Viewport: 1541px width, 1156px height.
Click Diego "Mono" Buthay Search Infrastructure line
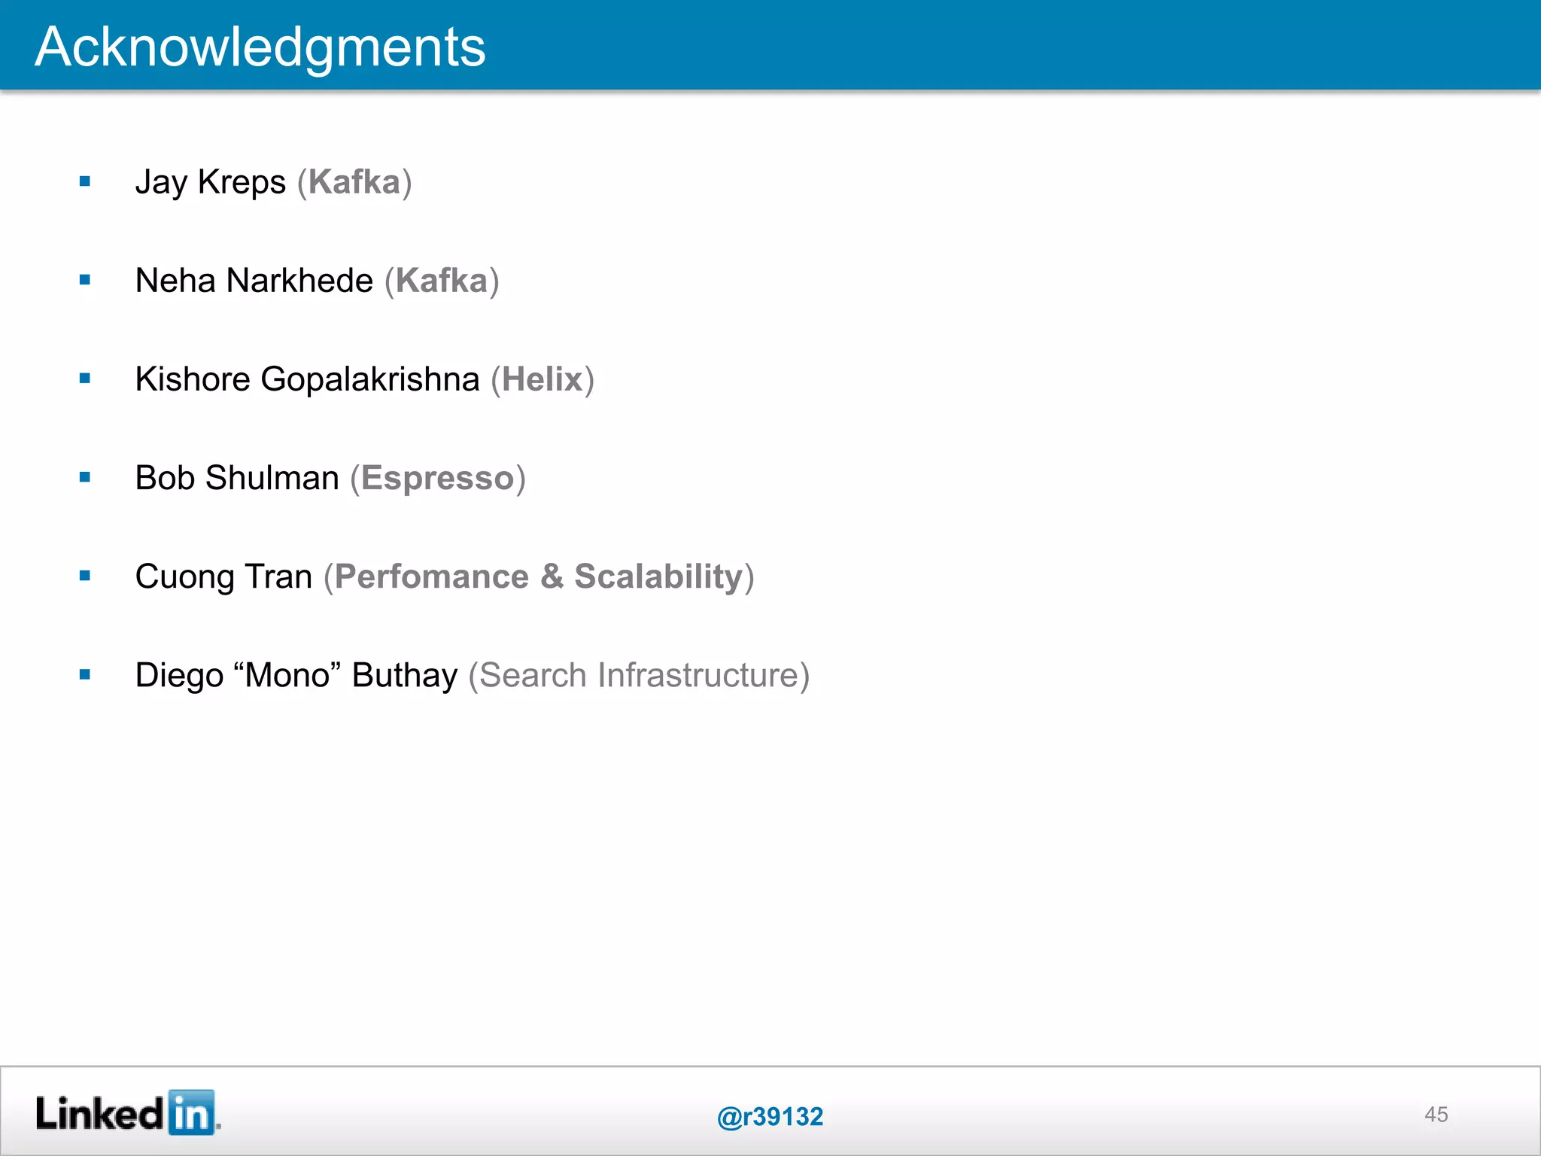[x=473, y=675]
